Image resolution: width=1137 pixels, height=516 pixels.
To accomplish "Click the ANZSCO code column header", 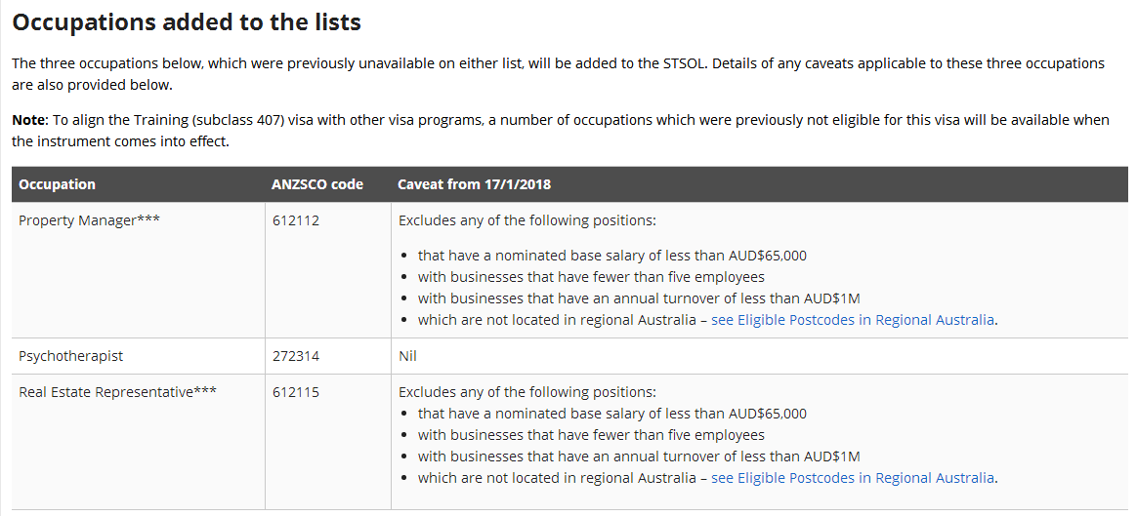I will [317, 184].
